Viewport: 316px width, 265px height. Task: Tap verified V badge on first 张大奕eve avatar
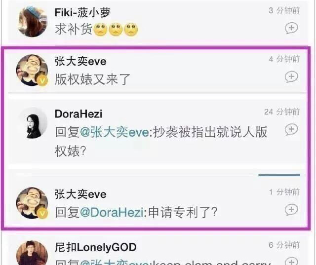point(42,81)
